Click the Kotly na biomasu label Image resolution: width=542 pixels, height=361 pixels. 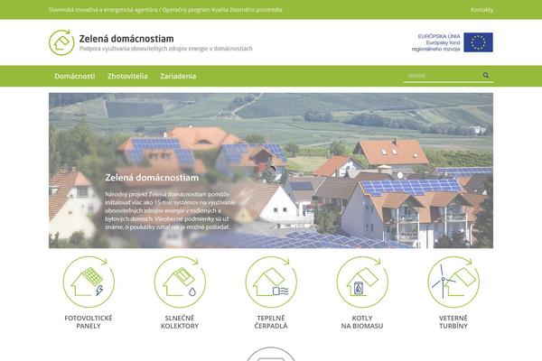[362, 322]
